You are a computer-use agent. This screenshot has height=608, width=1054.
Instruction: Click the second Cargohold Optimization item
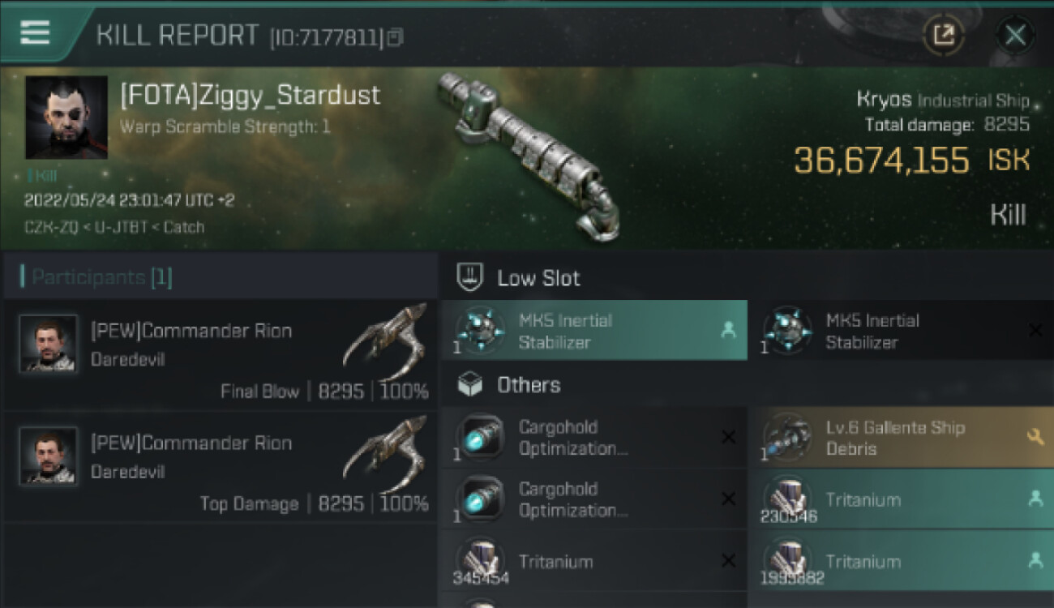tap(593, 499)
